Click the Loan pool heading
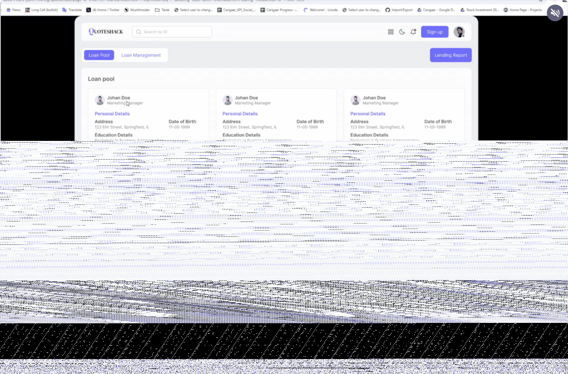 tap(101, 79)
